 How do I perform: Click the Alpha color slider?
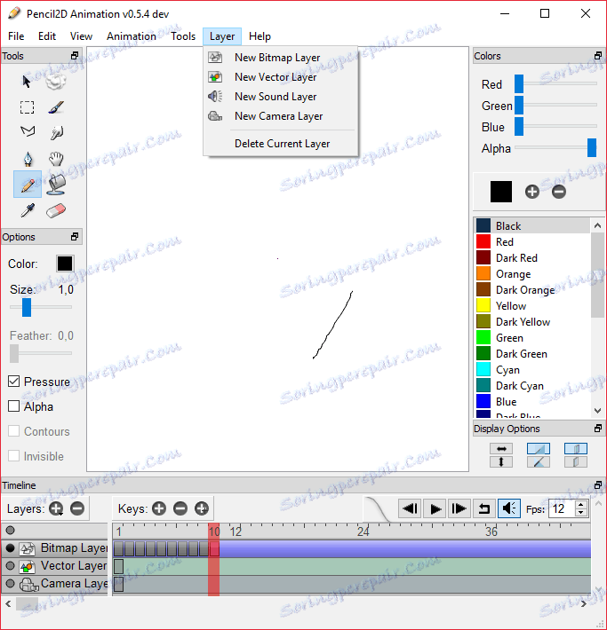point(555,147)
